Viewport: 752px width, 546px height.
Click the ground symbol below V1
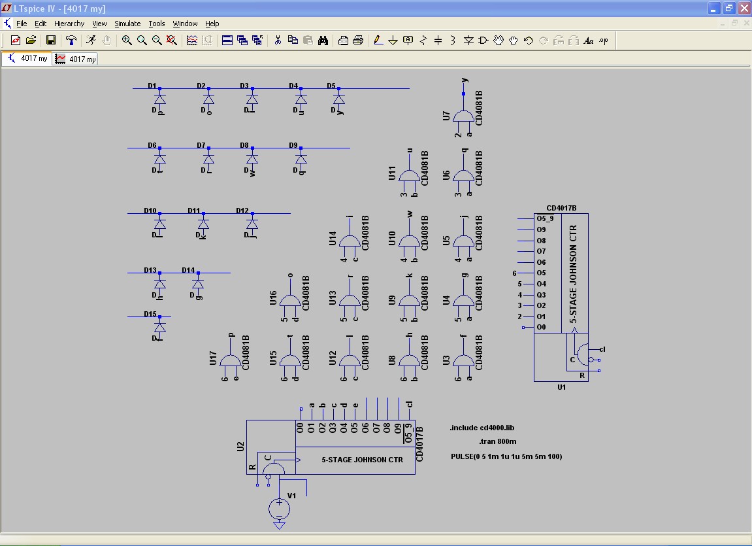pyautogui.click(x=279, y=525)
